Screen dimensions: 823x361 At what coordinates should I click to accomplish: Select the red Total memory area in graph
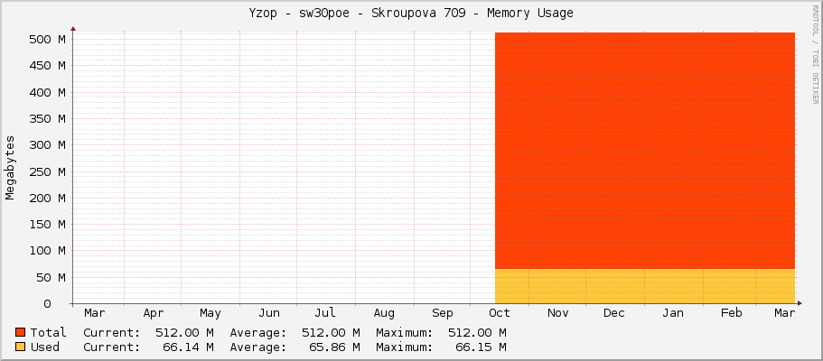coord(645,151)
